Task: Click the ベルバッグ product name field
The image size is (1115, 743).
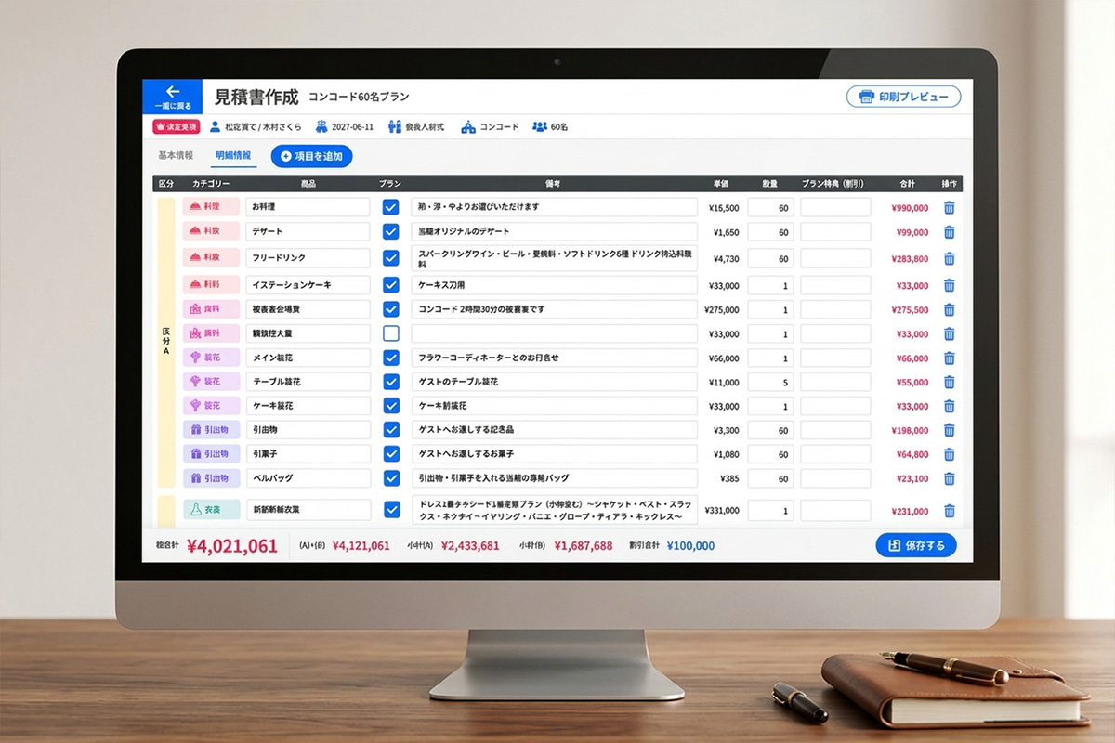Action: [x=308, y=478]
